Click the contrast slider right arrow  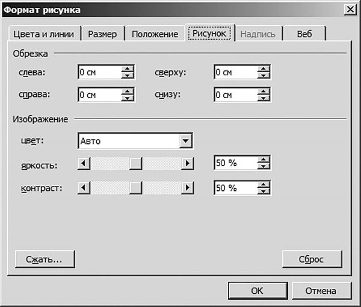188,188
